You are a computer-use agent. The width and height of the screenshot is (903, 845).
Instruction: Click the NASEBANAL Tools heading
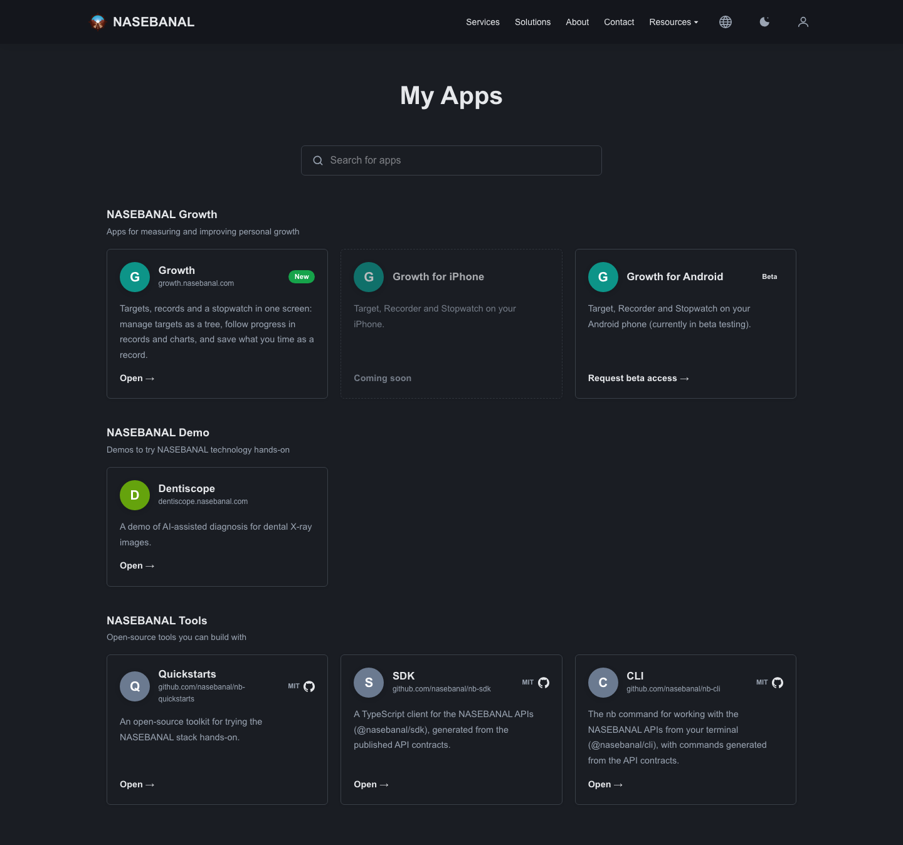pyautogui.click(x=157, y=621)
